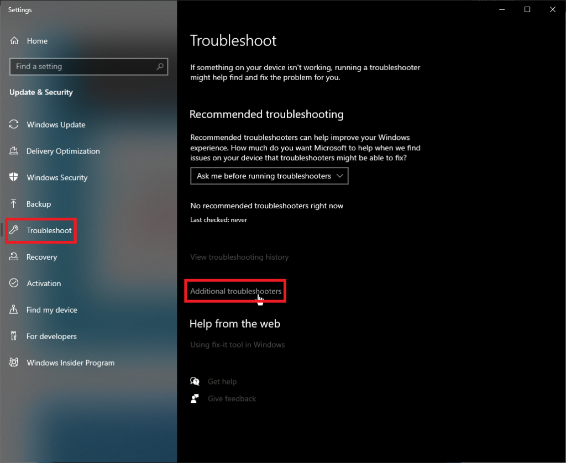The height and width of the screenshot is (463, 566).
Task: Click the search magnifier icon
Action: 160,67
